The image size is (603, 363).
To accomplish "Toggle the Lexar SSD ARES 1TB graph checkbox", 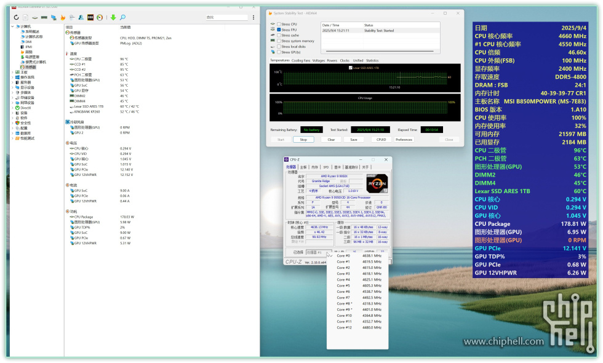I will coord(350,68).
